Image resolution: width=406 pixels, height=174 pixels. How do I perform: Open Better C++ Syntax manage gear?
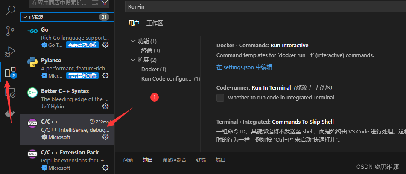tap(105, 106)
